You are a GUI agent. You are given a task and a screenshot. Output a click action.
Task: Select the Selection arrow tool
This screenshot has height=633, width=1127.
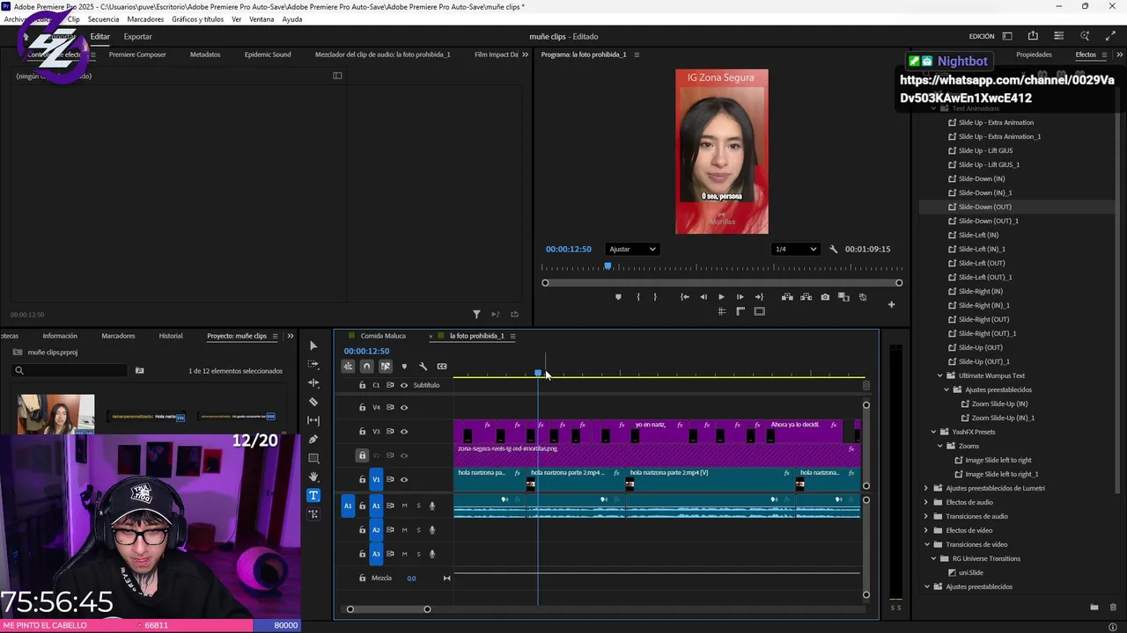tap(313, 346)
